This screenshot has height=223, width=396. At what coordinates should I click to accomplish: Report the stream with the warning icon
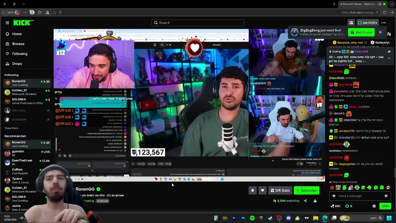click(315, 201)
